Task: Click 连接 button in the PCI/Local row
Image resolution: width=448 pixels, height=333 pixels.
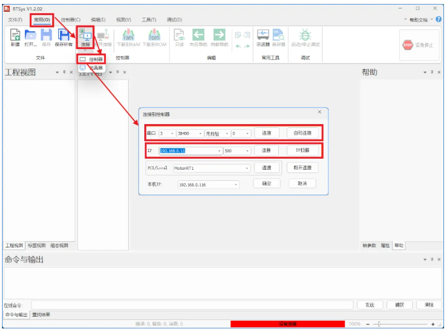Action: click(267, 168)
